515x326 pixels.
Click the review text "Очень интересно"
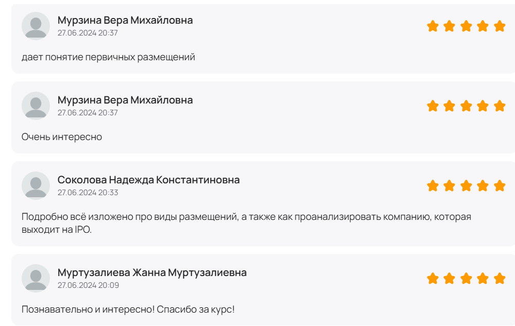tap(62, 137)
